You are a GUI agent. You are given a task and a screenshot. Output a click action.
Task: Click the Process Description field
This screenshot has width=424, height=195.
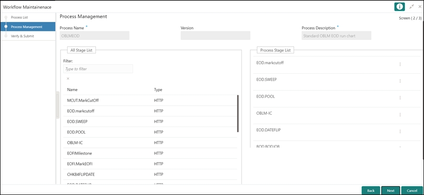click(336, 36)
